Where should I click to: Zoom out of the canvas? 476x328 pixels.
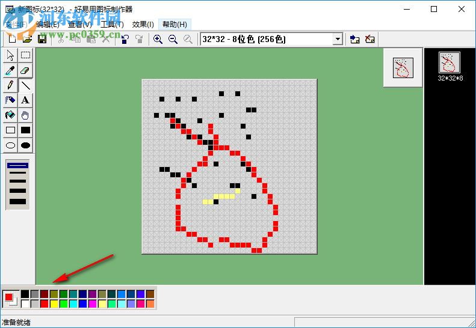click(173, 39)
